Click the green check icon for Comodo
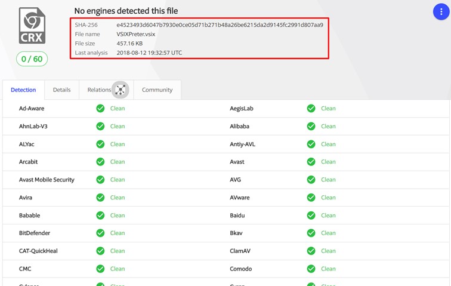Viewport: 451px width, 286px height. pyautogui.click(x=311, y=269)
